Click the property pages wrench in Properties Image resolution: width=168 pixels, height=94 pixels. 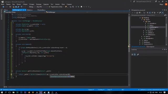pyautogui.click(x=138, y=55)
